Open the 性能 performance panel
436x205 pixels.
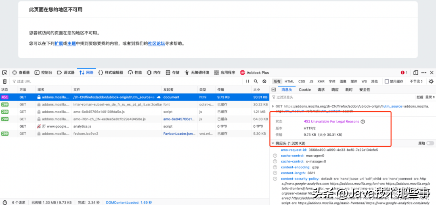pyautogui.click(x=135, y=73)
